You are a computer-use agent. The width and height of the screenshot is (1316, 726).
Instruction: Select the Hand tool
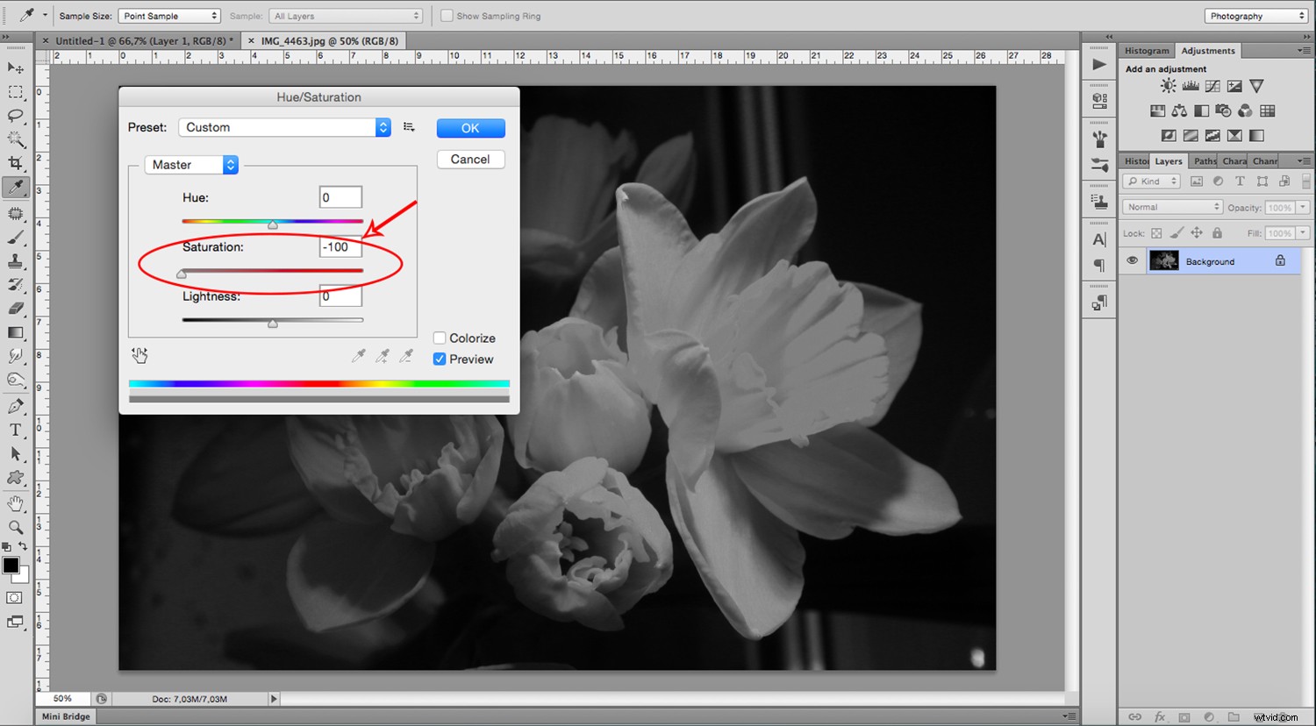point(16,503)
